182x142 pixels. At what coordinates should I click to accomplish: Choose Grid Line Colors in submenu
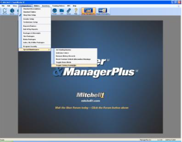pos(74,53)
